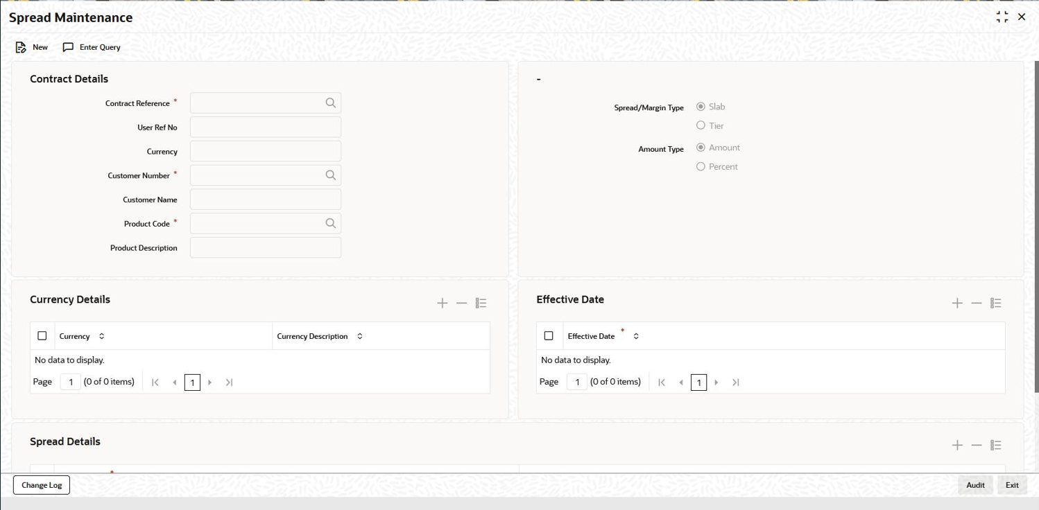Viewport: 1039px width, 510px height.
Task: Go to last page of Currency Details
Action: 230,382
